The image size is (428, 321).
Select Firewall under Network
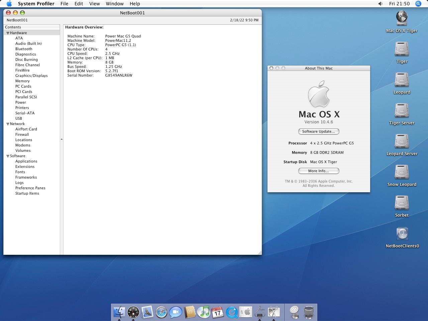22,134
